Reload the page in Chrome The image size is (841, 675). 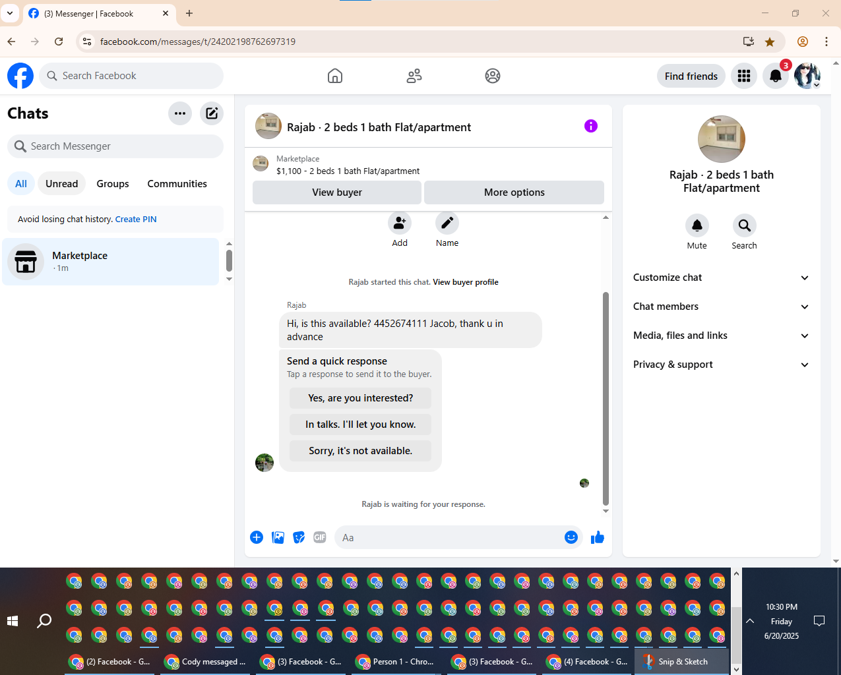59,42
